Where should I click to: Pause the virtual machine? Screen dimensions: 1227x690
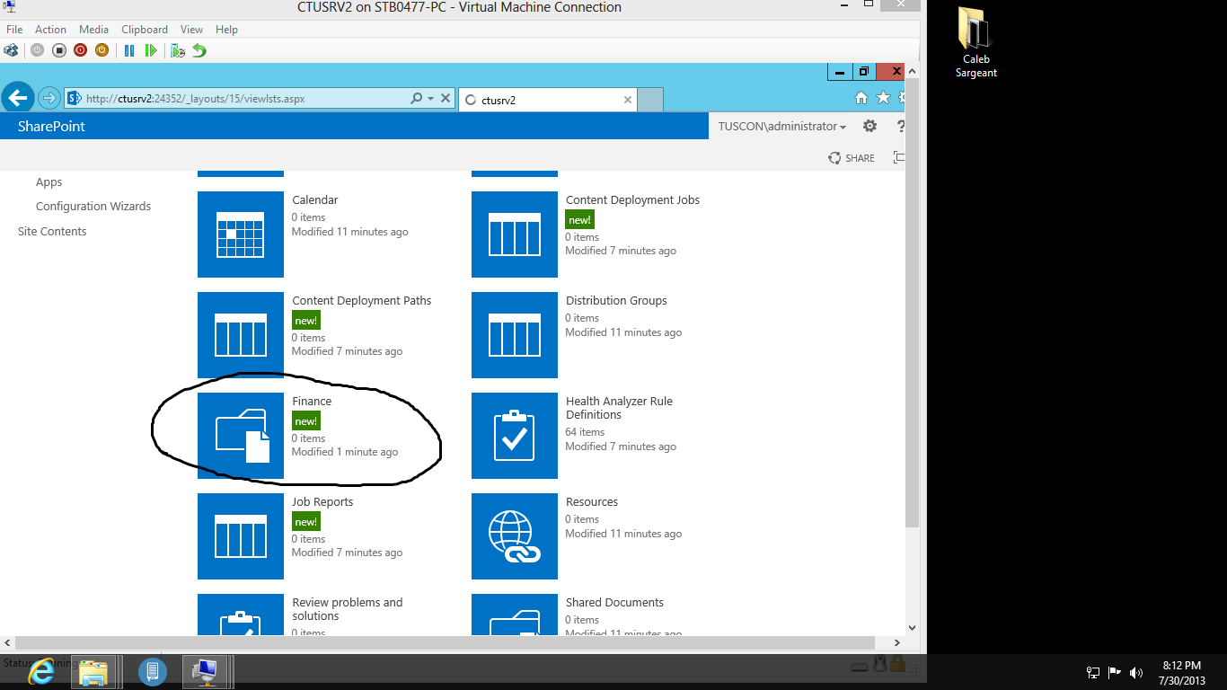129,50
